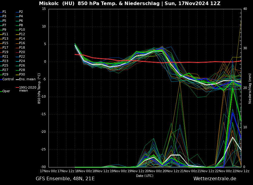Screen dimensions: 253x185
Task: Click the Miskolc chart title
Action: click(129, 4)
